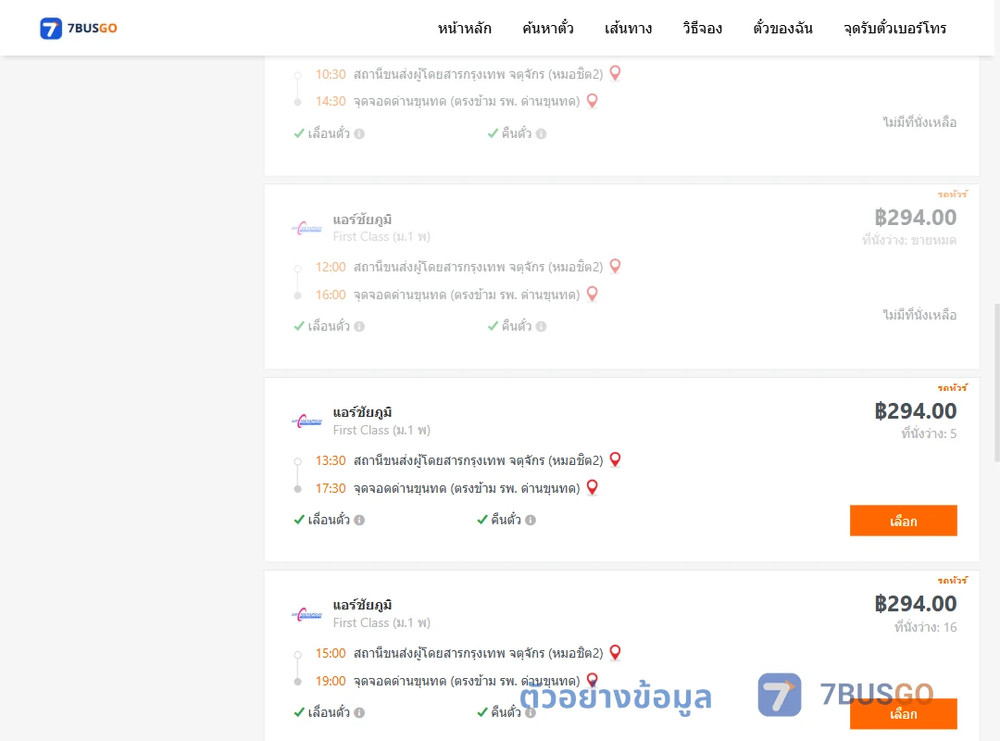This screenshot has height=741, width=1000.
Task: Click ที่นั่งว่าง: ขายหมด sold out text
Action: [909, 241]
